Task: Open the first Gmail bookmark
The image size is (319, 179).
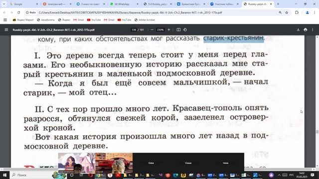Action: (79, 20)
